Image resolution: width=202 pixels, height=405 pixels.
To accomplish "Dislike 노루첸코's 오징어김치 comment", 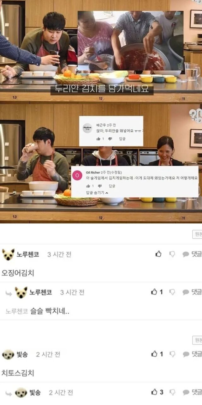I will [172, 254].
